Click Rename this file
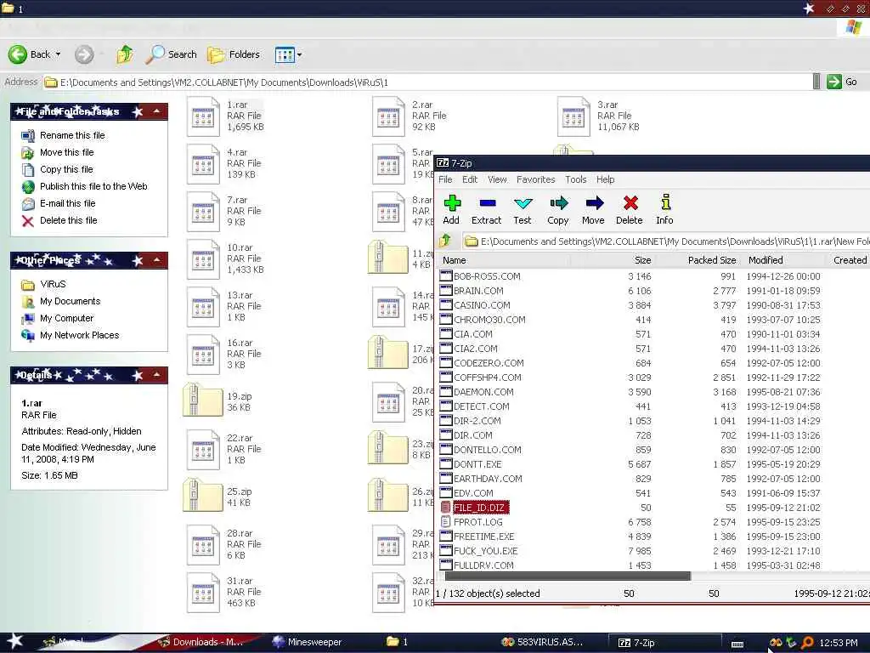 pos(72,135)
